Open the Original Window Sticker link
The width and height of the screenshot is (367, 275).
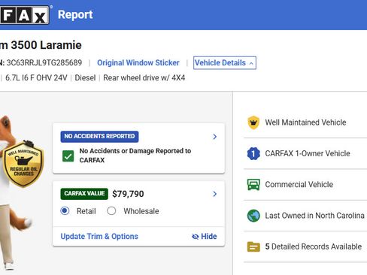(138, 63)
